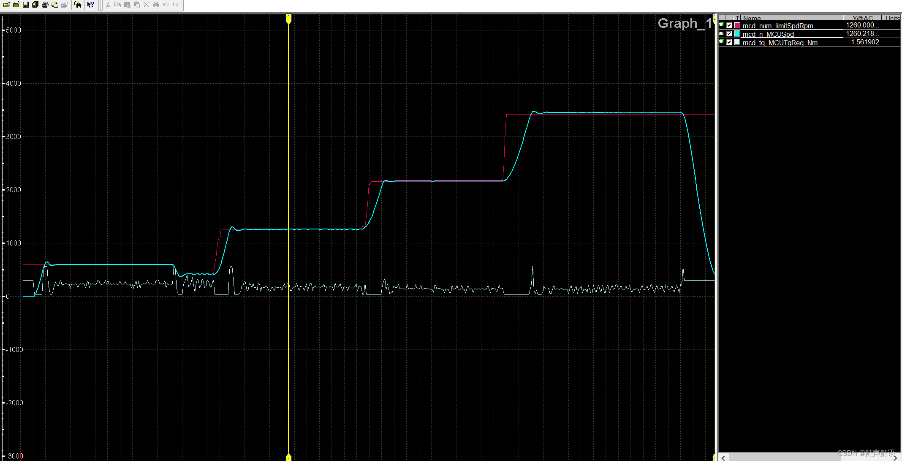The width and height of the screenshot is (902, 461).
Task: Open the cyan color swatch of mcd_n_MCUSpd
Action: (x=737, y=34)
